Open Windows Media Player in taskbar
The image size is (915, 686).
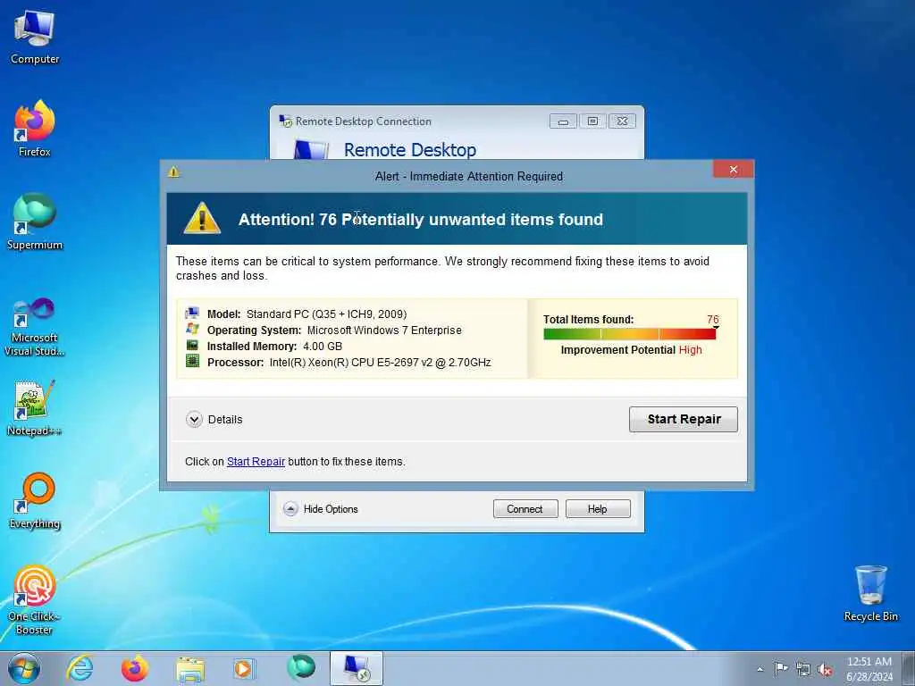tap(243, 668)
